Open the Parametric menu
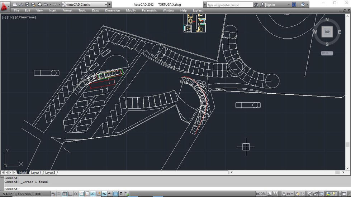The height and width of the screenshot is (197, 351). pyautogui.click(x=149, y=10)
